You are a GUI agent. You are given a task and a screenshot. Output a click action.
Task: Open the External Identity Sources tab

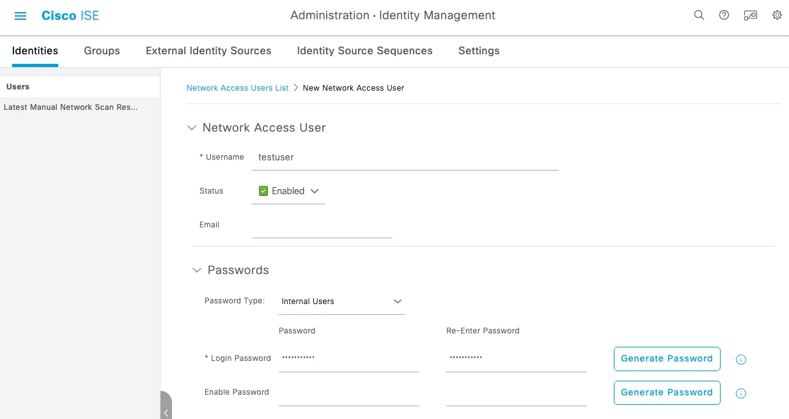[208, 50]
